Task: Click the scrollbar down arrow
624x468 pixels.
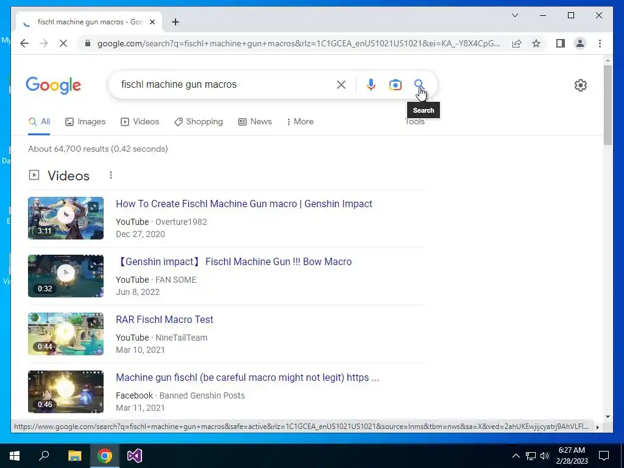Action: (608, 417)
